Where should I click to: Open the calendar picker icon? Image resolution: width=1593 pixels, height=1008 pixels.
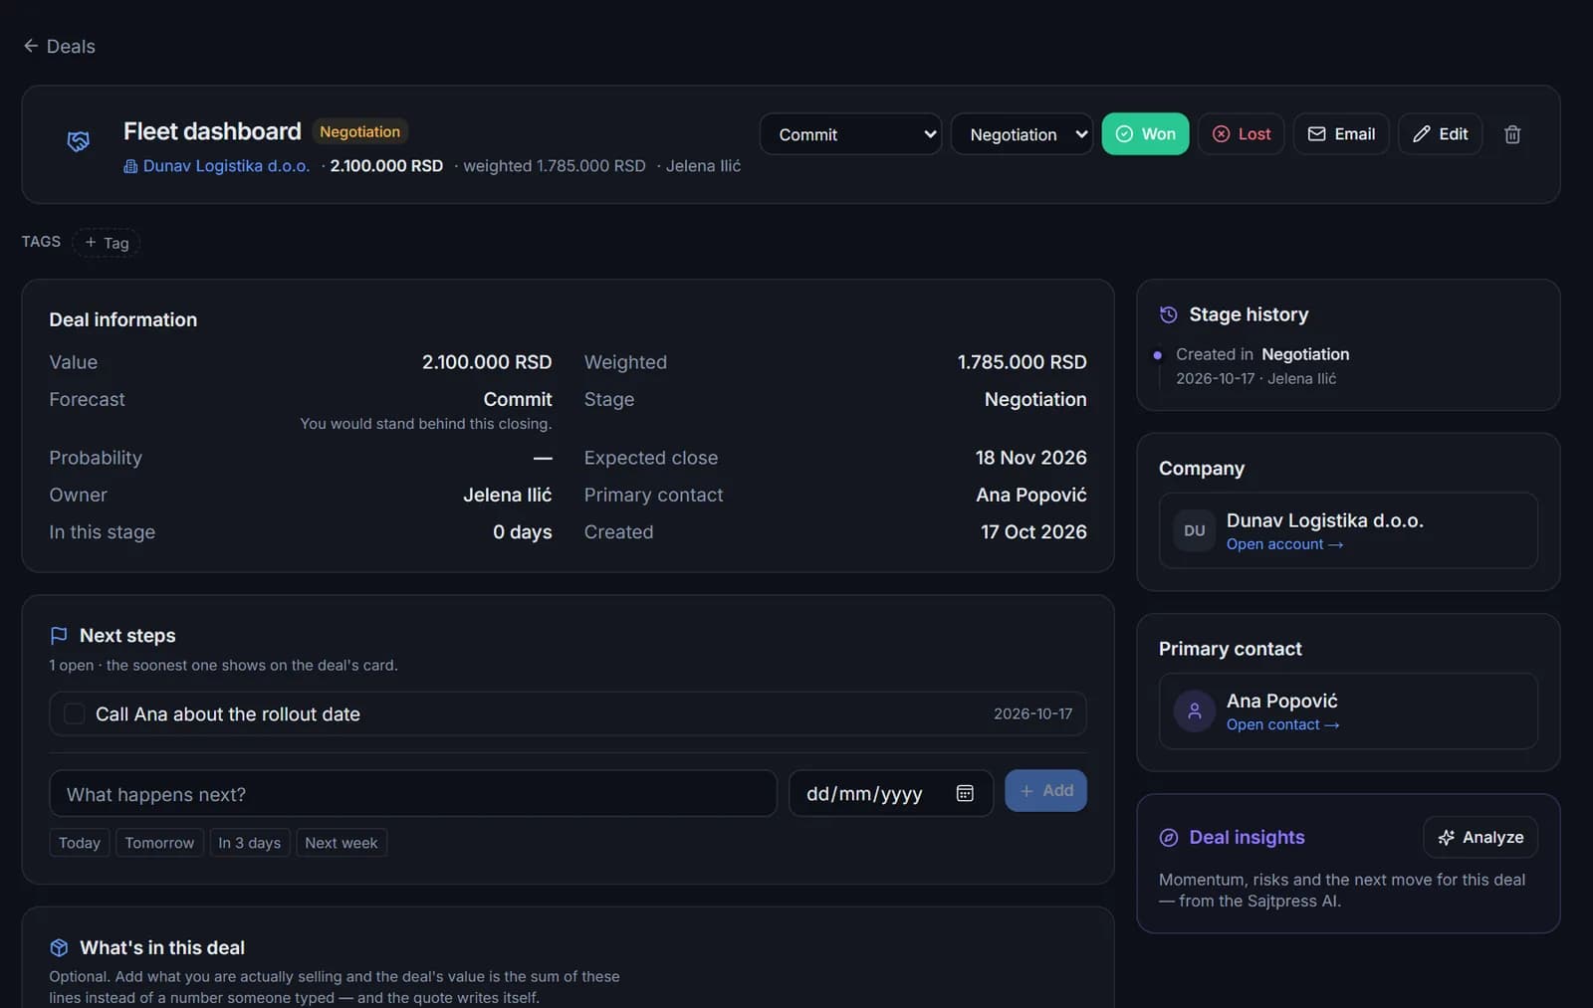point(965,793)
